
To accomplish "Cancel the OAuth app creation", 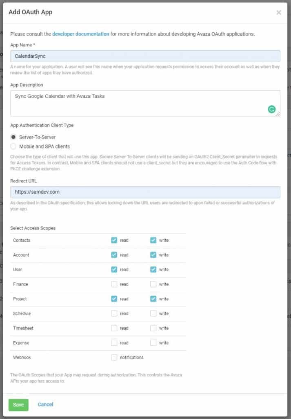I will pos(45,404).
